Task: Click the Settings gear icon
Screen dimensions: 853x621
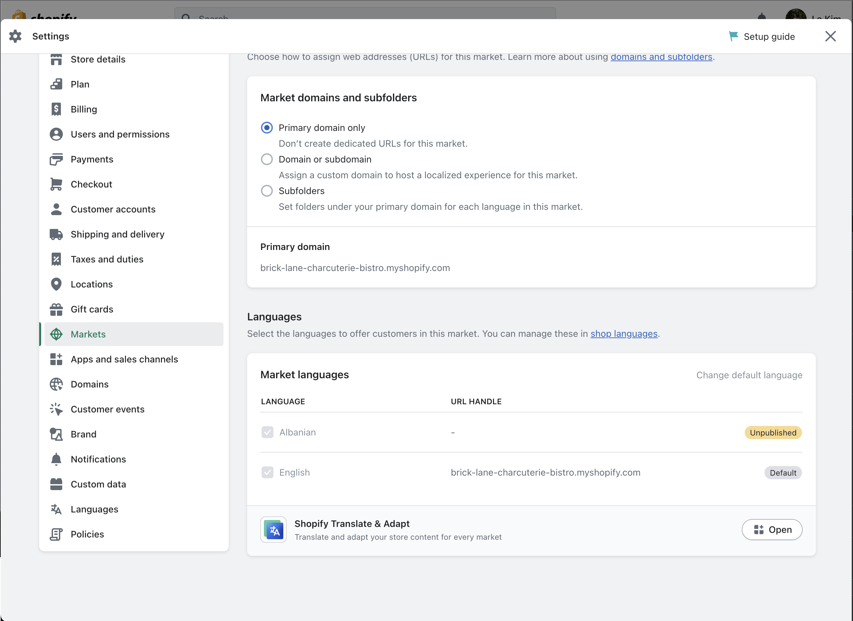Action: point(15,37)
